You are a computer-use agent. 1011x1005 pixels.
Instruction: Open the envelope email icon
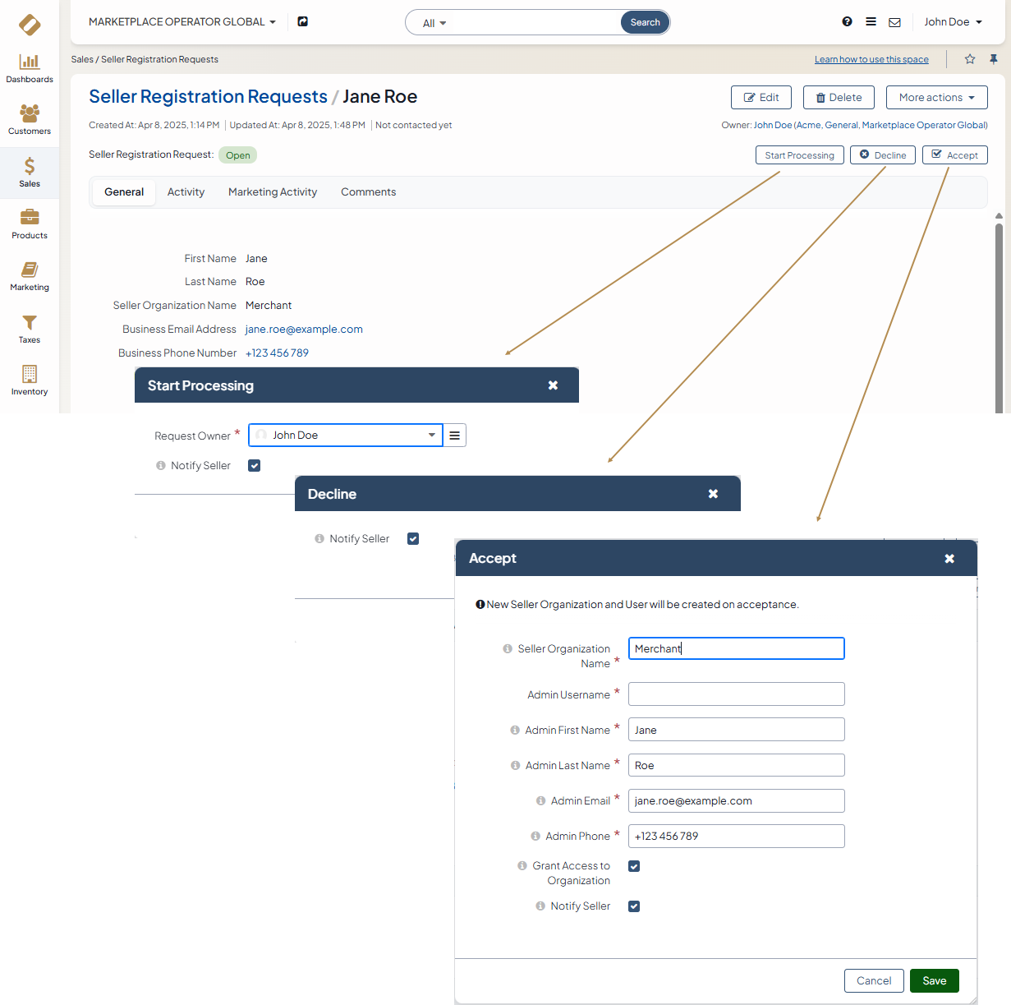(894, 22)
